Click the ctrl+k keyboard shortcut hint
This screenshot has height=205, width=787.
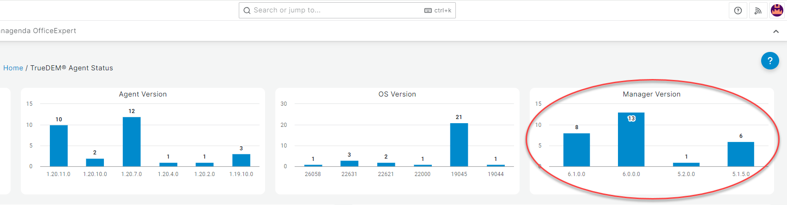[438, 11]
